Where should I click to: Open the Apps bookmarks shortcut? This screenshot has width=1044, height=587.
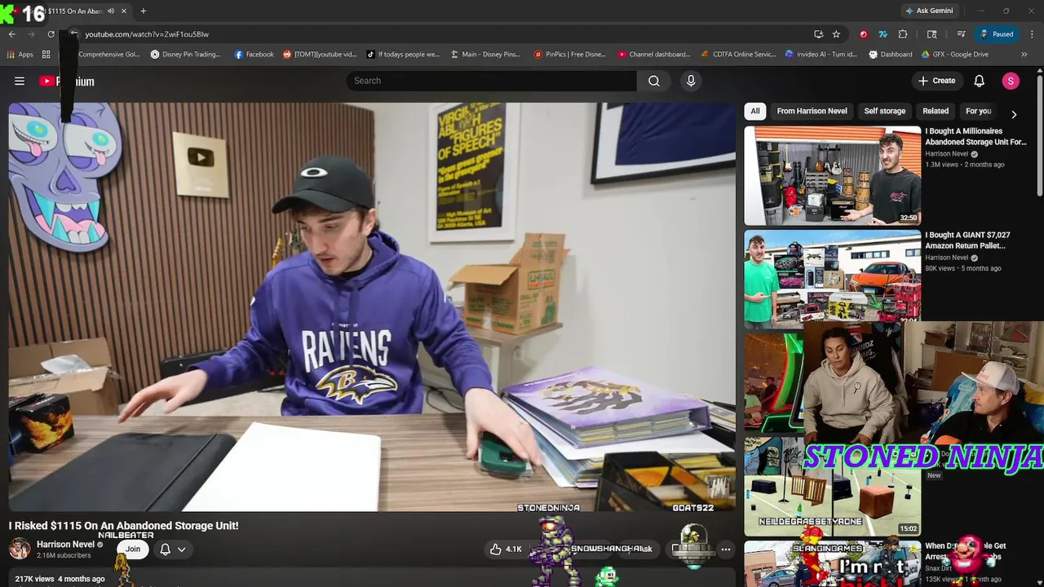pyautogui.click(x=20, y=55)
